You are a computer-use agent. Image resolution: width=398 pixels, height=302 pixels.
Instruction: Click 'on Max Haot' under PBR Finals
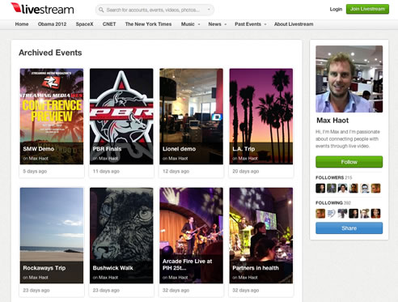pos(105,159)
